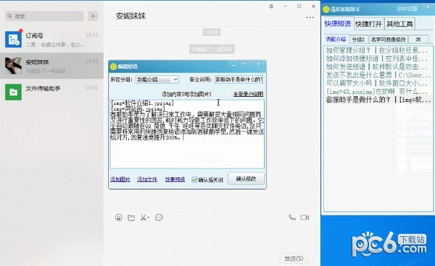Select the 分组2 group tab

point(358,39)
